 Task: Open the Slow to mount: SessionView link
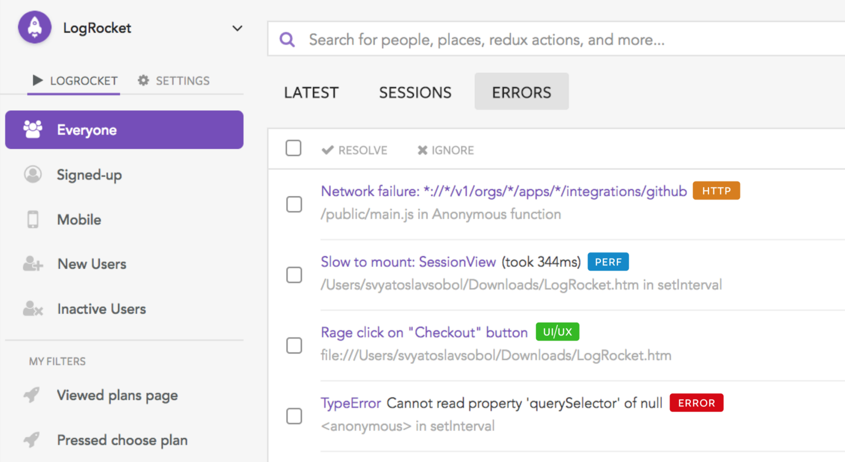(x=408, y=262)
